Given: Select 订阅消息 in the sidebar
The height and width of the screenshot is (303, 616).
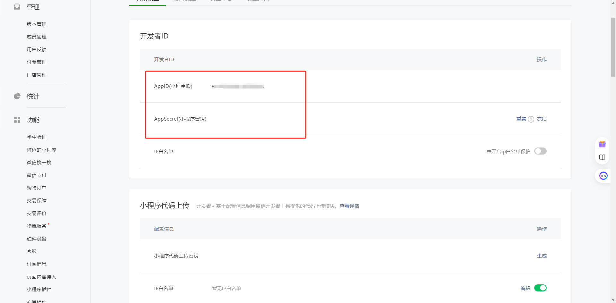Looking at the screenshot, I should click(37, 264).
